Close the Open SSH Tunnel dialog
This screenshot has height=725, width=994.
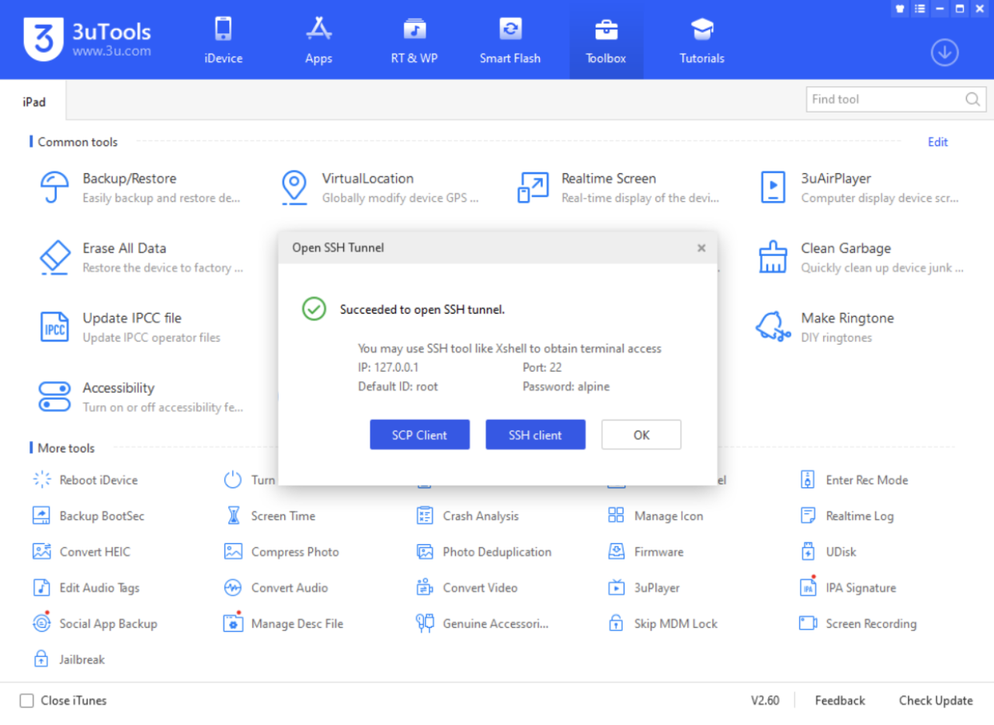(701, 248)
